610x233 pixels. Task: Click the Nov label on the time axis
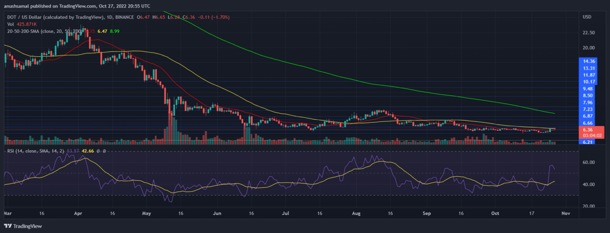(566, 213)
